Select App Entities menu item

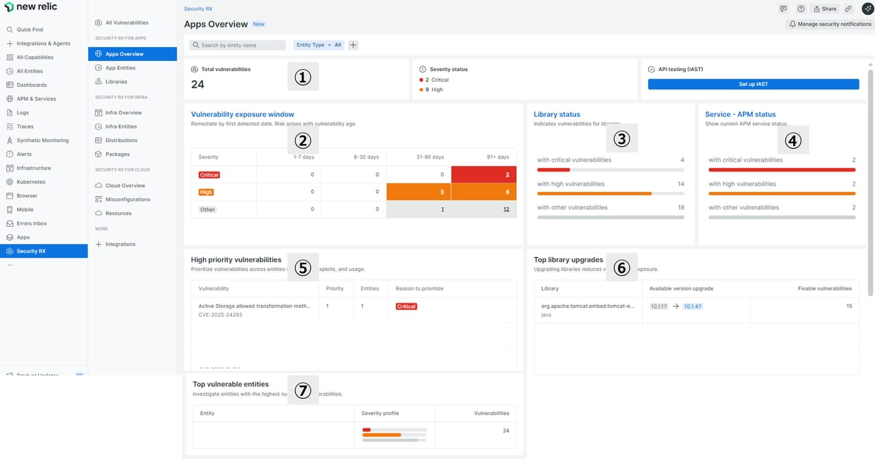(120, 68)
